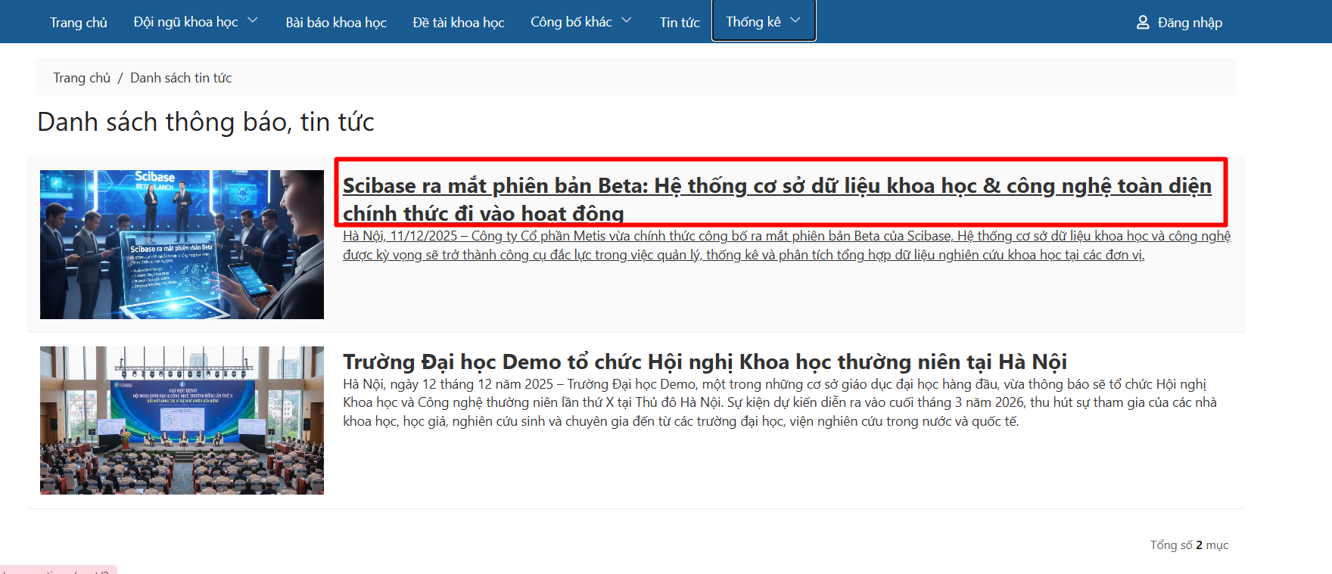
Task: Open the Thống kê menu
Action: (764, 21)
